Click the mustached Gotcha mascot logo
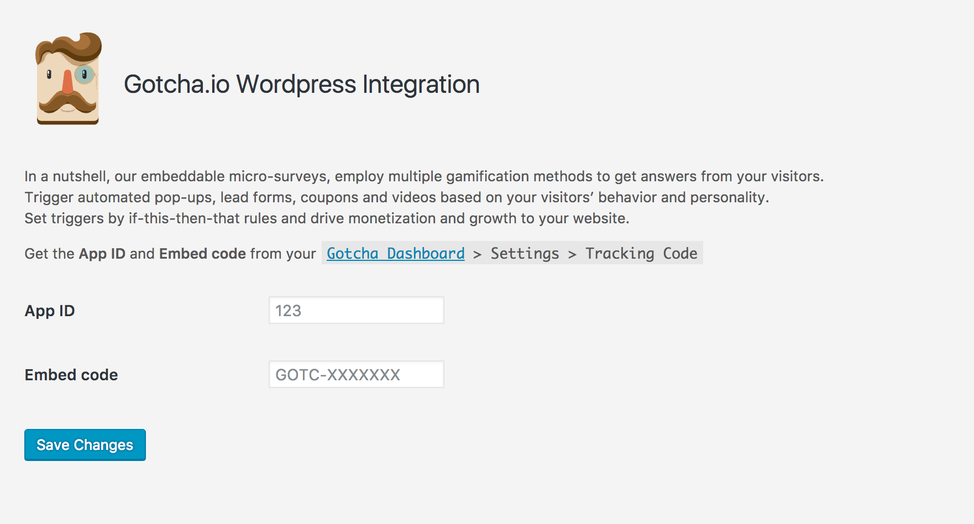974x524 pixels. pyautogui.click(x=68, y=78)
